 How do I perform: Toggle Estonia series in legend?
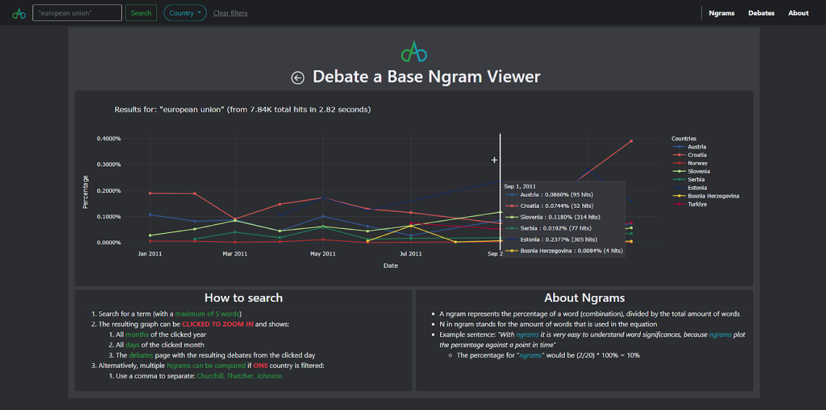point(697,188)
